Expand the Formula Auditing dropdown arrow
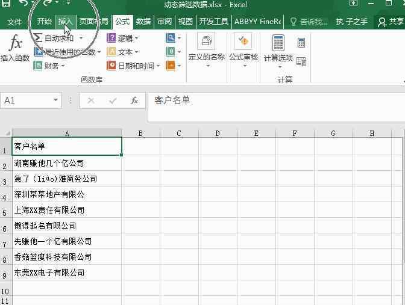 tap(245, 66)
